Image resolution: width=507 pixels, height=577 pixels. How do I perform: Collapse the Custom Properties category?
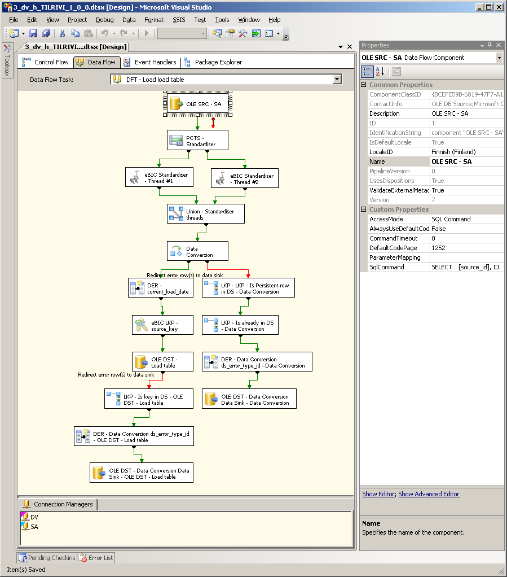(x=364, y=209)
